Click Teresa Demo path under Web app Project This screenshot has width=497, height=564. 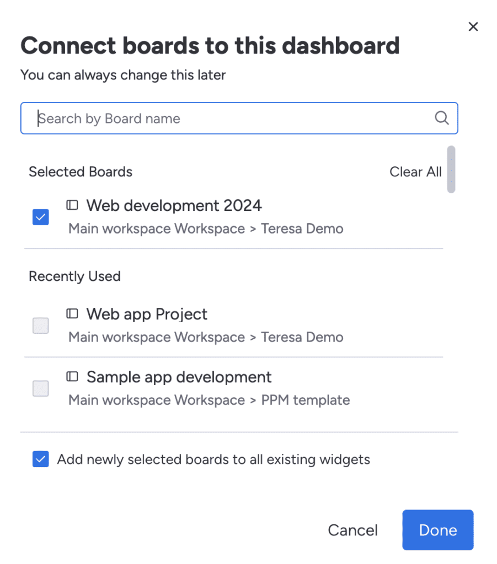(302, 337)
